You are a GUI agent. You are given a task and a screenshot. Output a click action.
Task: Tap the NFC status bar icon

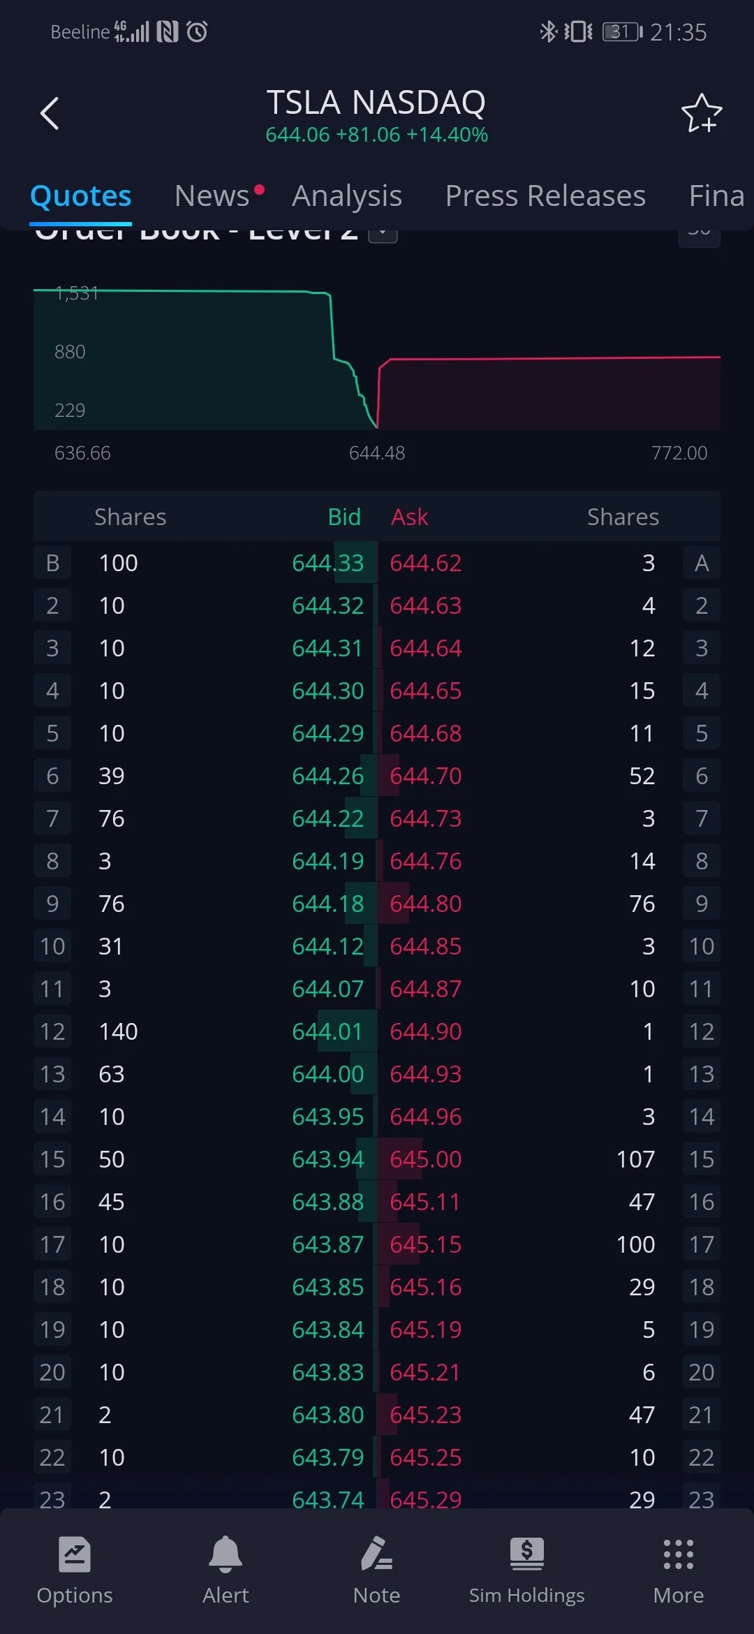(168, 31)
